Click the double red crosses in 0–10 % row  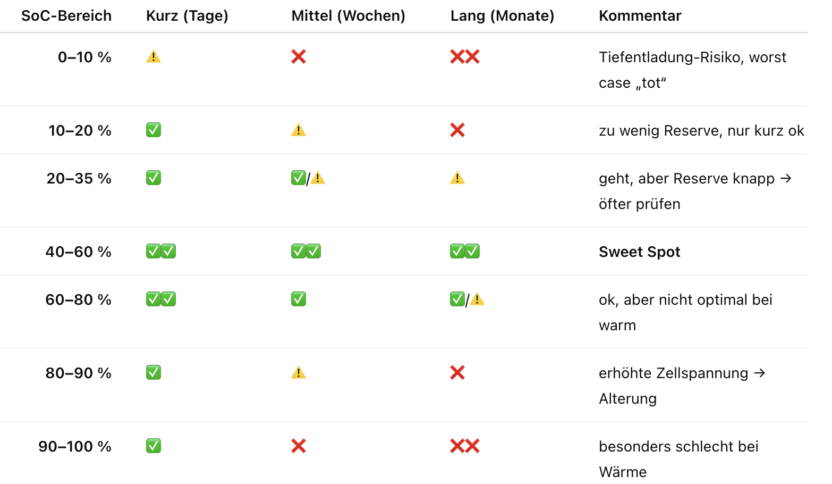[x=465, y=56]
